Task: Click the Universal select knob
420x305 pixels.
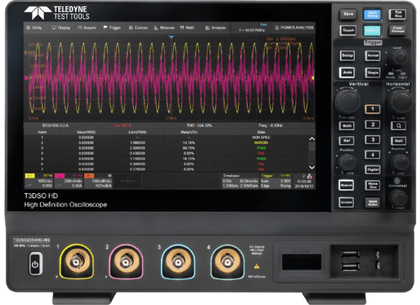Action: [398, 198]
